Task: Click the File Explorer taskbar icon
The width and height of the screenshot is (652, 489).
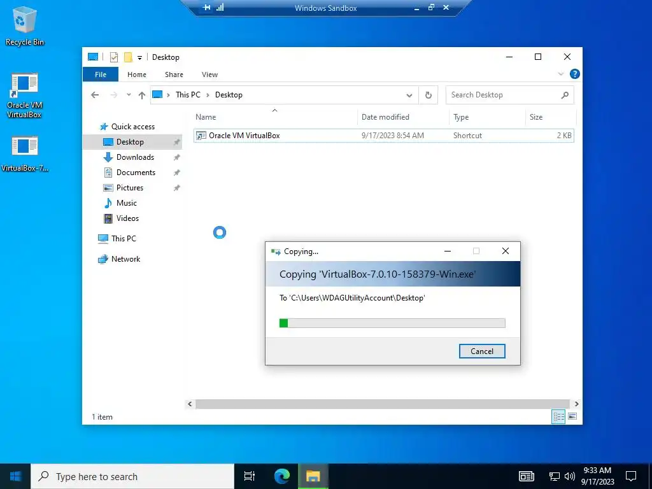Action: click(313, 476)
